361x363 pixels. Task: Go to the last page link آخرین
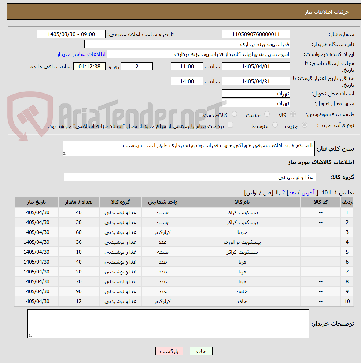pos(308,193)
